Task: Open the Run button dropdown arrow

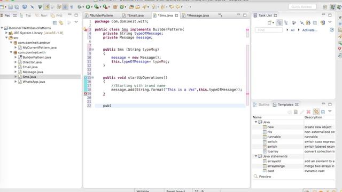Action: 91,7
